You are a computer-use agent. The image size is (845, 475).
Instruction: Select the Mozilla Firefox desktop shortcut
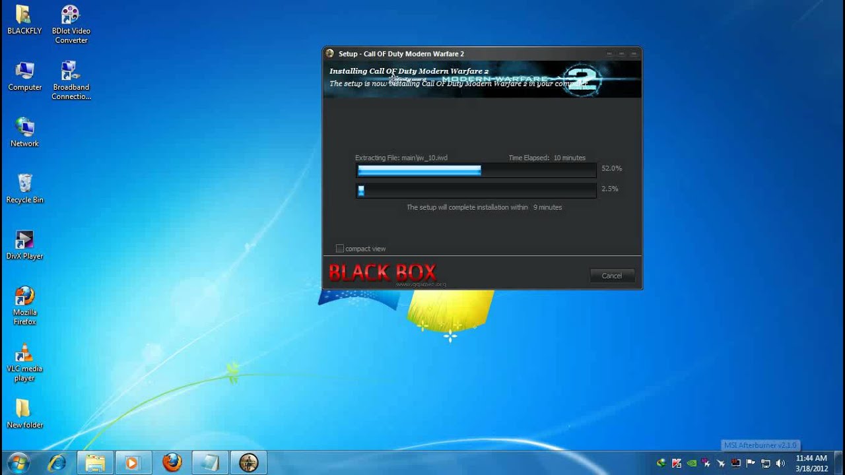(24, 306)
